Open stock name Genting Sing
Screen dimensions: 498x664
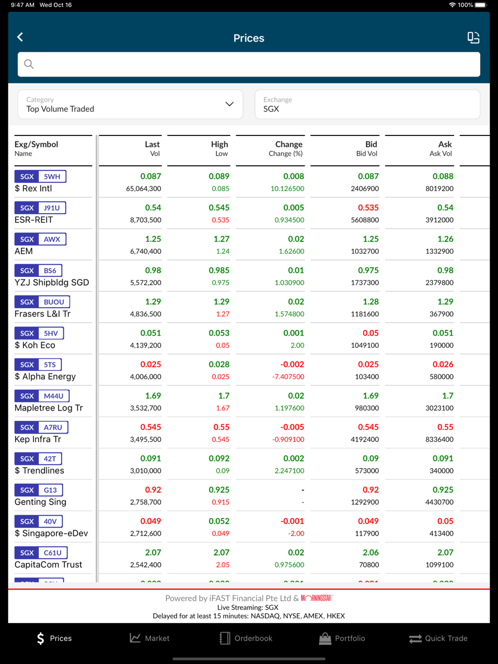point(40,502)
